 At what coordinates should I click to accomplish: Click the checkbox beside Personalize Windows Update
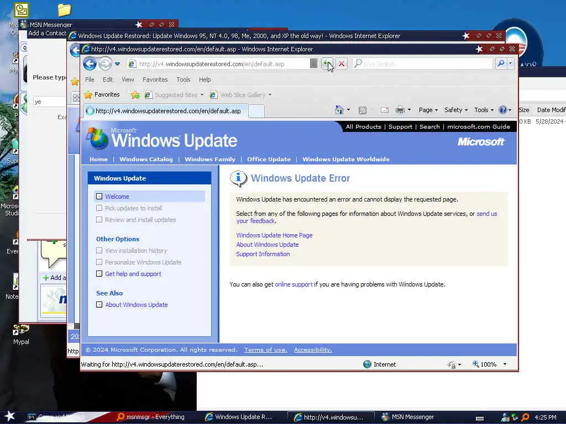[x=99, y=262]
